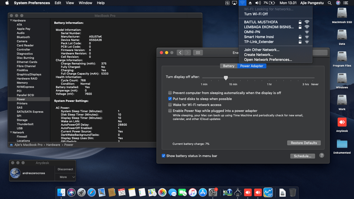Click the Energy Saver help button
Viewport: 354px width, 199px height.
coord(322,155)
